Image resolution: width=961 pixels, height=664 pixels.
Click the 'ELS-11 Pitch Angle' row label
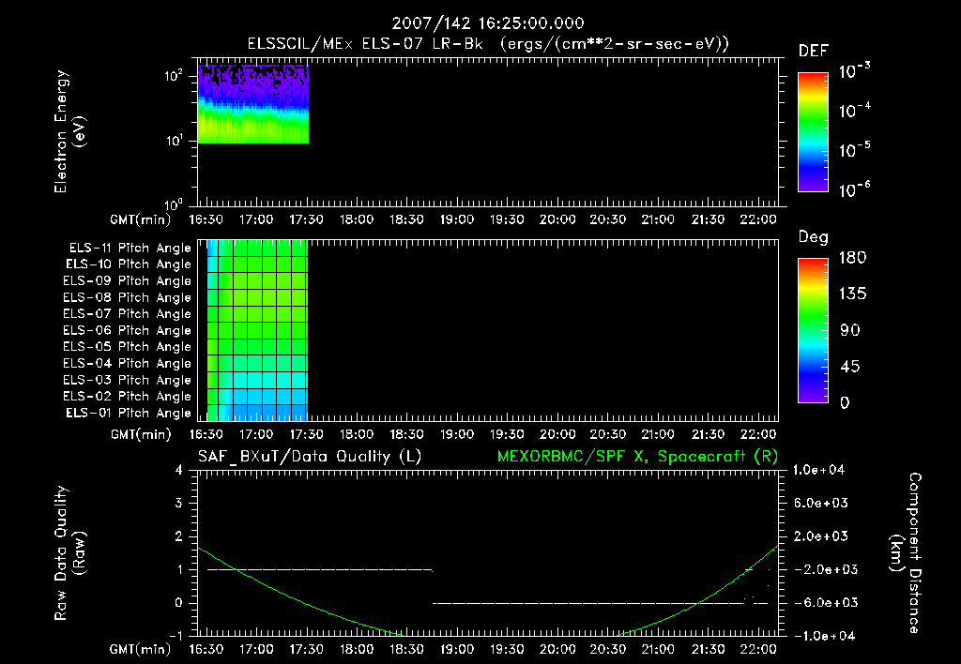click(x=130, y=249)
